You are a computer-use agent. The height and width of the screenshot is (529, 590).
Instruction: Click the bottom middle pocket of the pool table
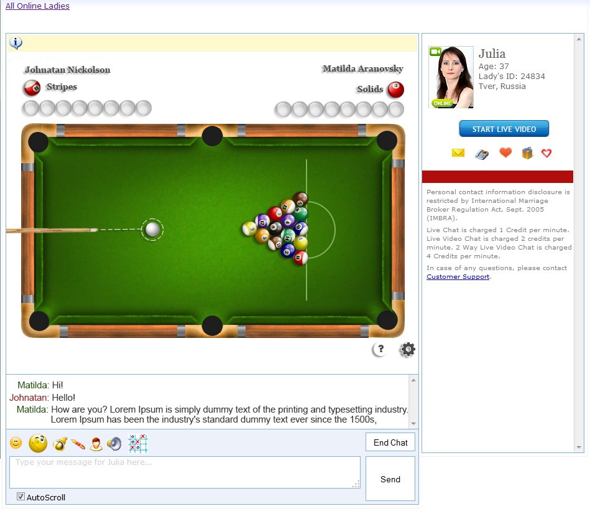pyautogui.click(x=212, y=325)
